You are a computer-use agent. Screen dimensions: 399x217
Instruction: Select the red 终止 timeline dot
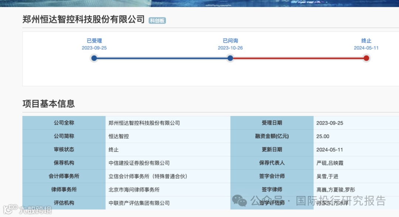366,58
